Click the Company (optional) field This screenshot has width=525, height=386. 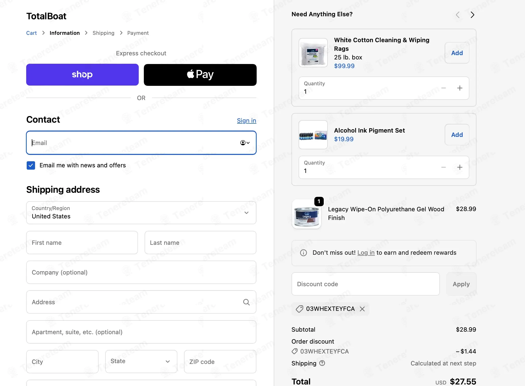click(141, 272)
